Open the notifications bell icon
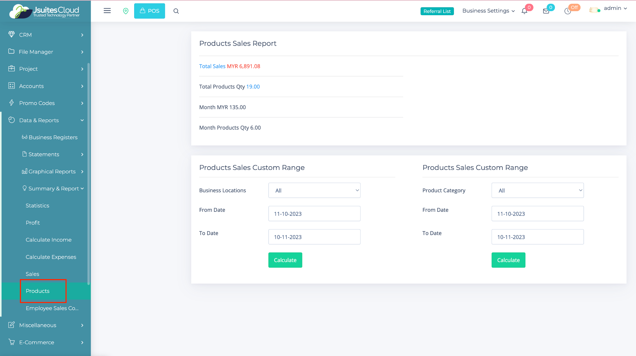This screenshot has width=636, height=356. click(x=525, y=11)
